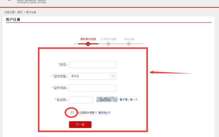Focus the 验证码 input field
Viewport: 219px width, 137px height.
[81, 100]
